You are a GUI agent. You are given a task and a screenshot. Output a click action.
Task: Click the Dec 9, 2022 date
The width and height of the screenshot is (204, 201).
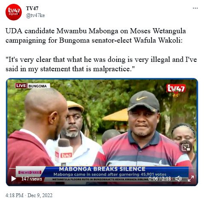click(x=40, y=195)
